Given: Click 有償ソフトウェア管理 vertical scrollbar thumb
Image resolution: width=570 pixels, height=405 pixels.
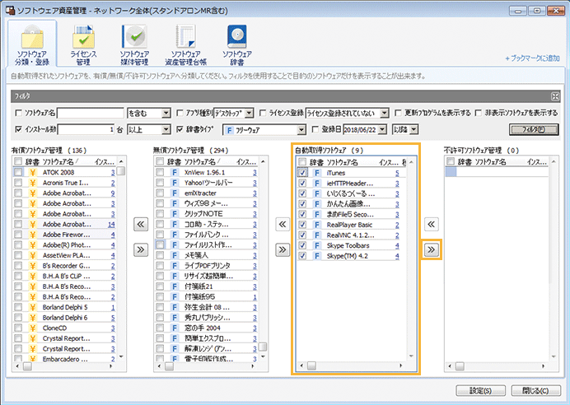Looking at the screenshot, I should point(121,170).
